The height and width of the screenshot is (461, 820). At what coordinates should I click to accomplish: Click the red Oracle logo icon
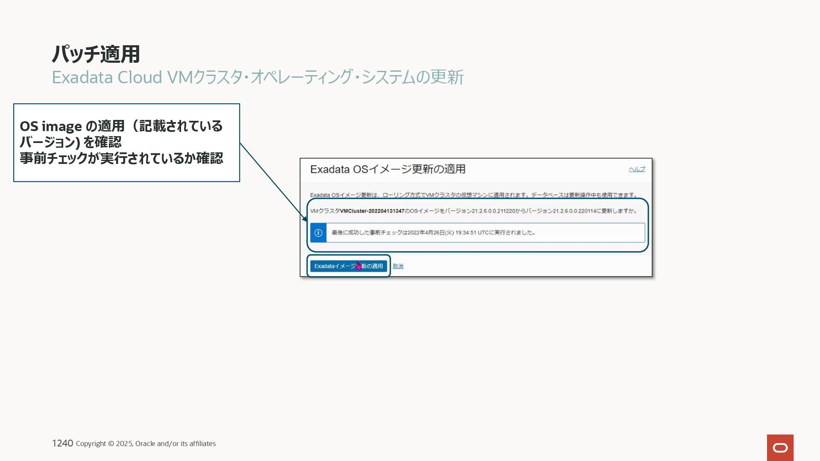780,447
